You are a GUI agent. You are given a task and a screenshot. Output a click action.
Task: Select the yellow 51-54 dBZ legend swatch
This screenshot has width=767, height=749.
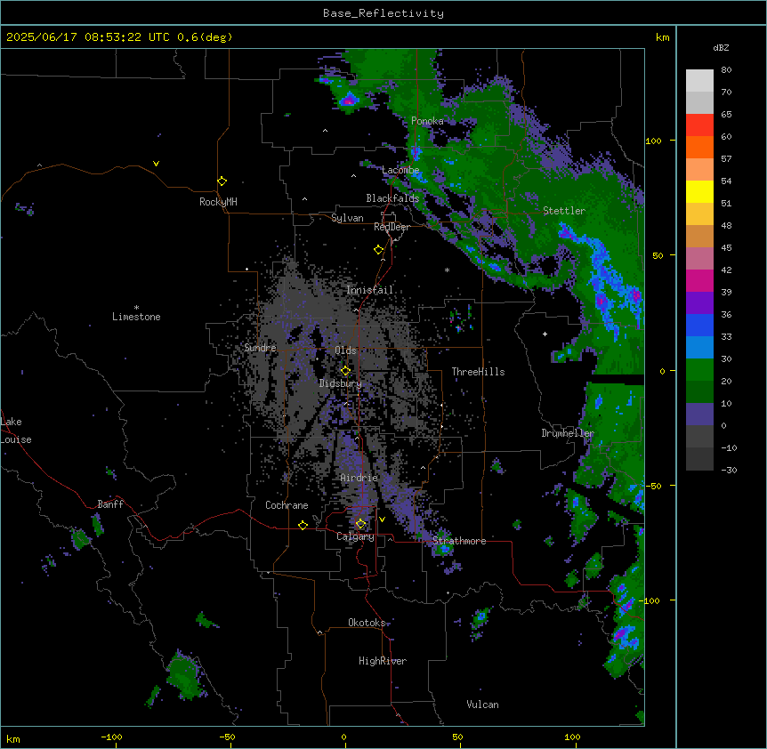click(x=699, y=191)
